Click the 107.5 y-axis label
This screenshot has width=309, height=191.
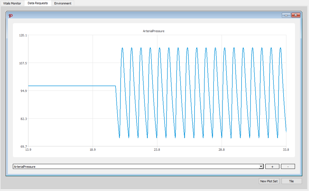[23, 63]
